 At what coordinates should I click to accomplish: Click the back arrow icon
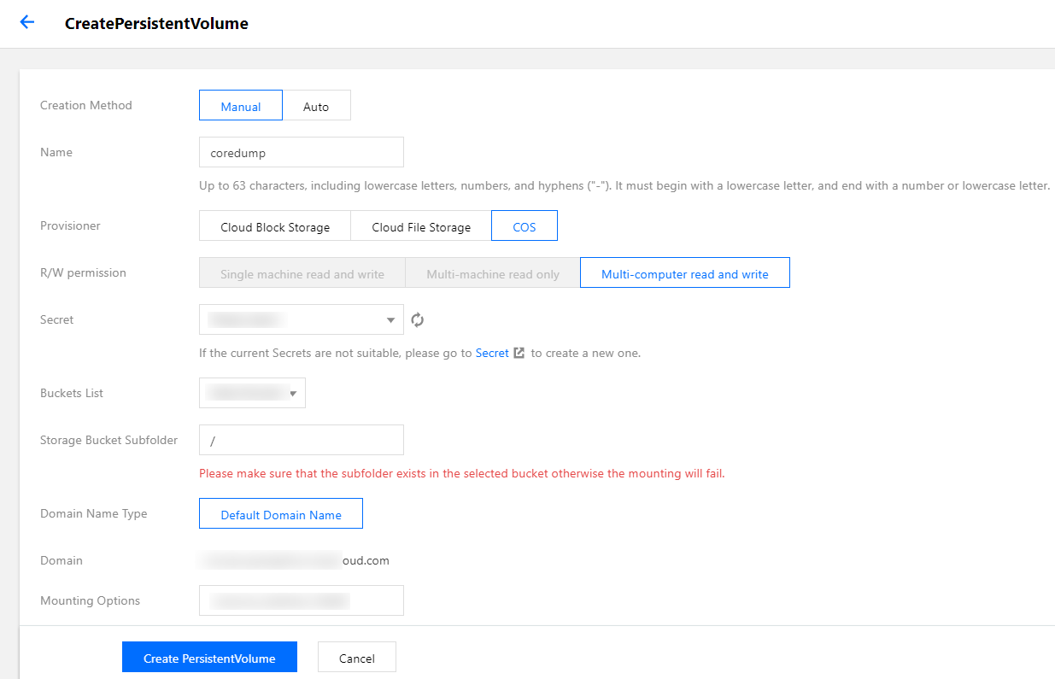[x=27, y=23]
